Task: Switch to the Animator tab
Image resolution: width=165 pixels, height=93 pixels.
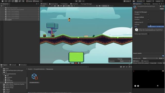Action: point(64,4)
